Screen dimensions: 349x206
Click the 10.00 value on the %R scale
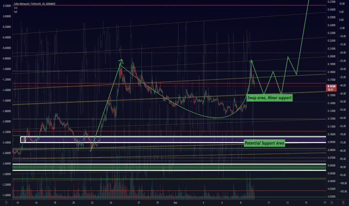tap(342, 4)
